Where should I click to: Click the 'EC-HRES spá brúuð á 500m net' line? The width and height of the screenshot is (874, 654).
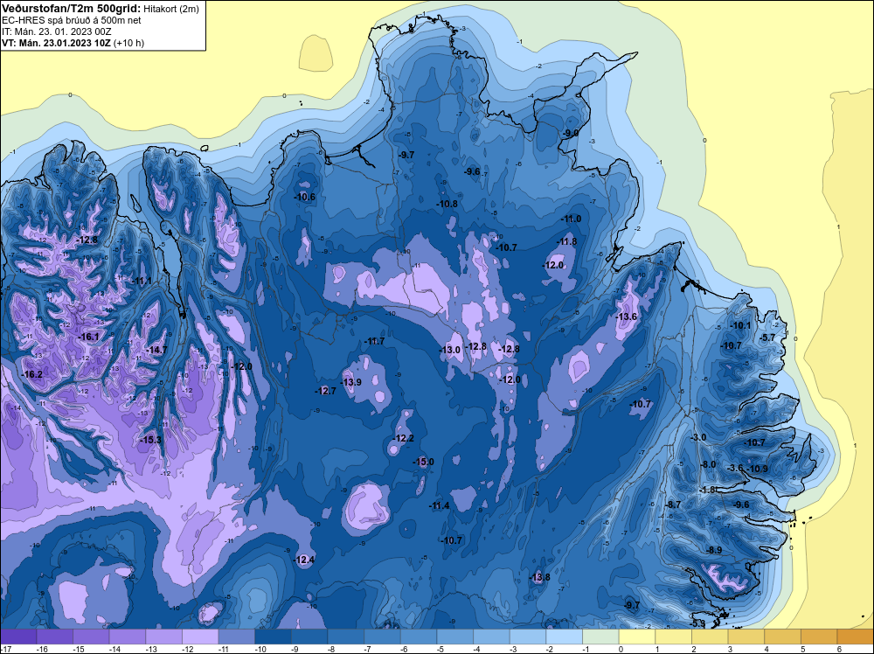click(72, 20)
